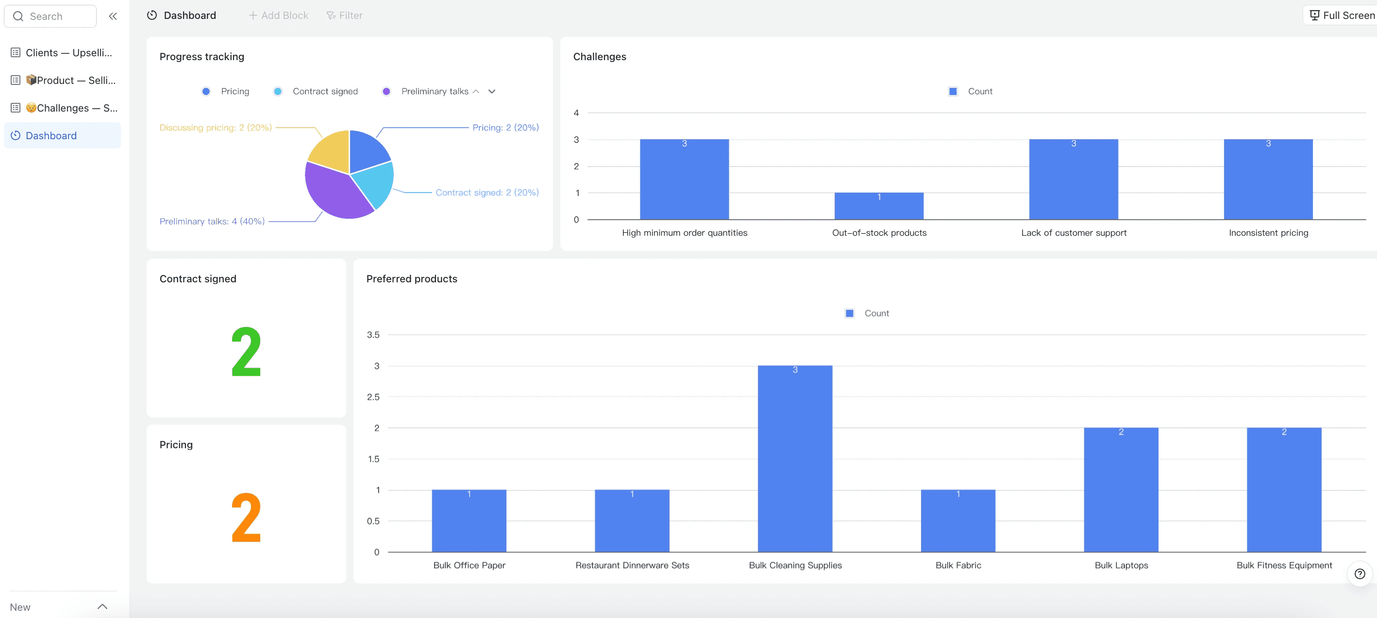This screenshot has height=618, width=1377.
Task: Open the Product — Selli... table
Action: click(x=70, y=80)
